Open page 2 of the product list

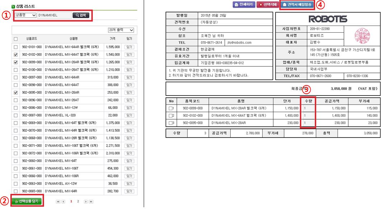(x=78, y=201)
